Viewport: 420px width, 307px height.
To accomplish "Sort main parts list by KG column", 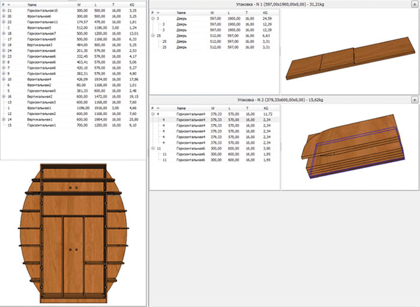I will [x=133, y=5].
